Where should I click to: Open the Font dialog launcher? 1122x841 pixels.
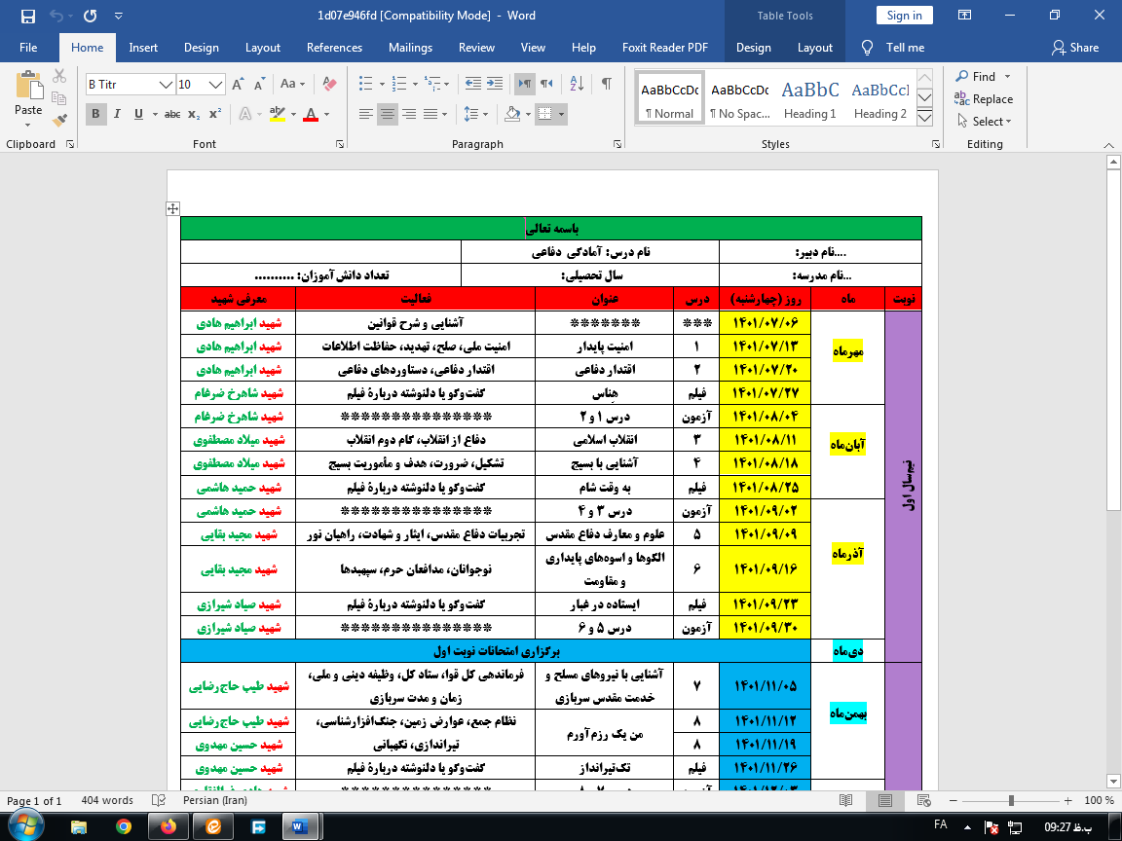click(340, 144)
